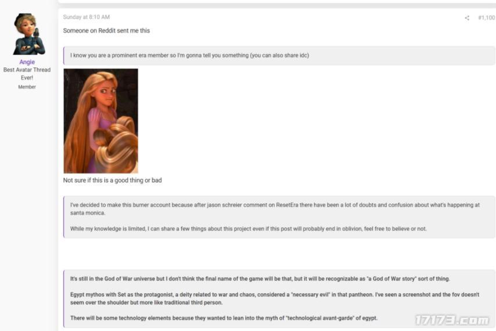The width and height of the screenshot is (496, 331).
Task: View the Rapunzel image attachment
Action: pyautogui.click(x=101, y=120)
